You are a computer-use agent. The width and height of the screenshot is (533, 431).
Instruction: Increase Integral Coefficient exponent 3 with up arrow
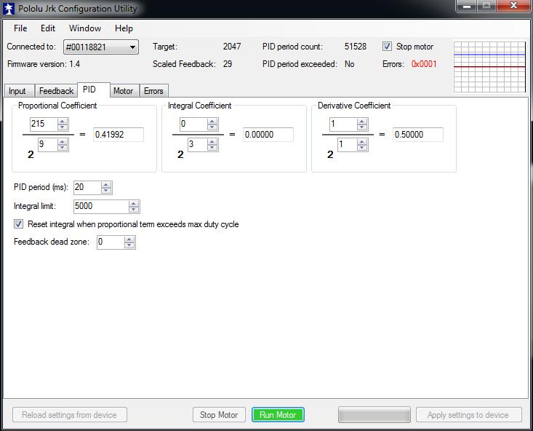tap(212, 142)
